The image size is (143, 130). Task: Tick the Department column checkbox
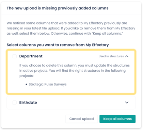14,56
